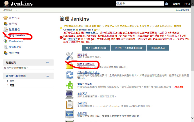Click the 佇列中沒有建置作業 message
This screenshot has width=194, height=122.
click(16, 68)
